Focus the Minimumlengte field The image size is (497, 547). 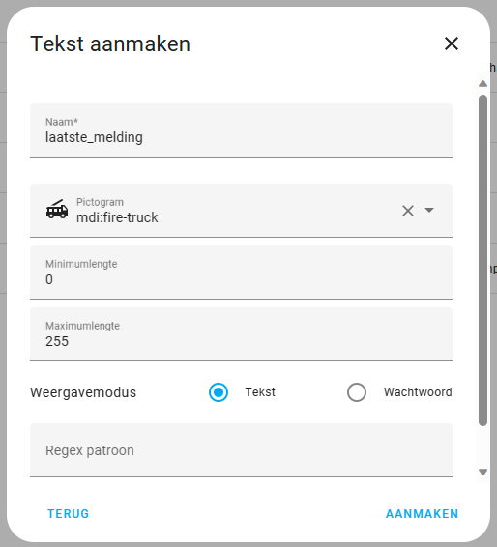[241, 273]
